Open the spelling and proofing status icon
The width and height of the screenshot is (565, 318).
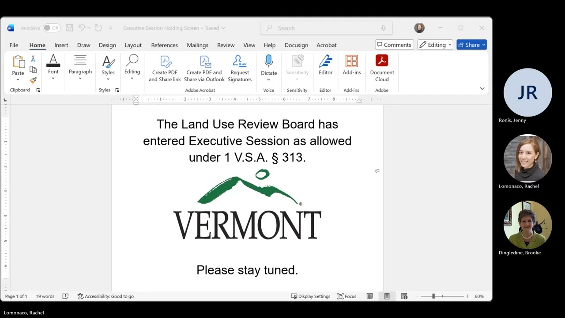[65, 296]
